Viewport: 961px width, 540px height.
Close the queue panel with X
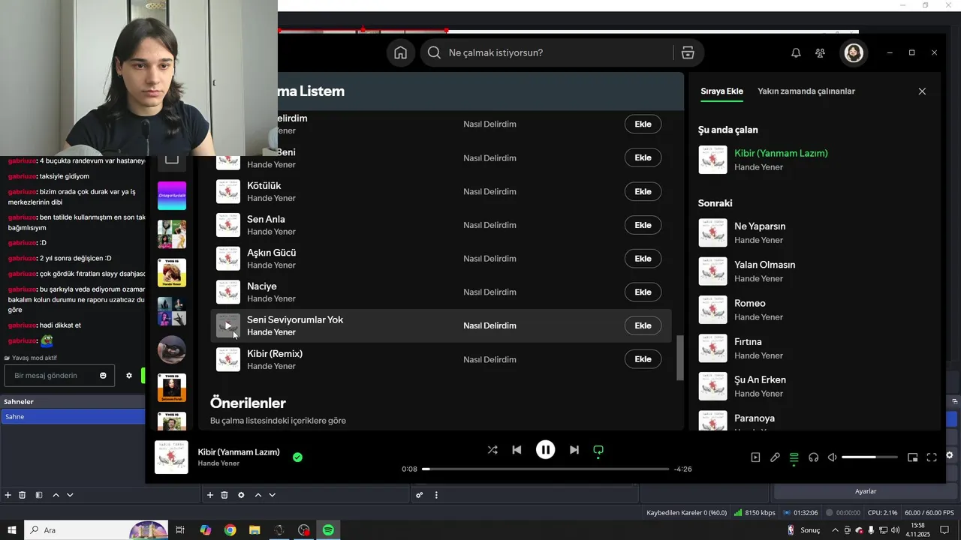click(x=922, y=91)
